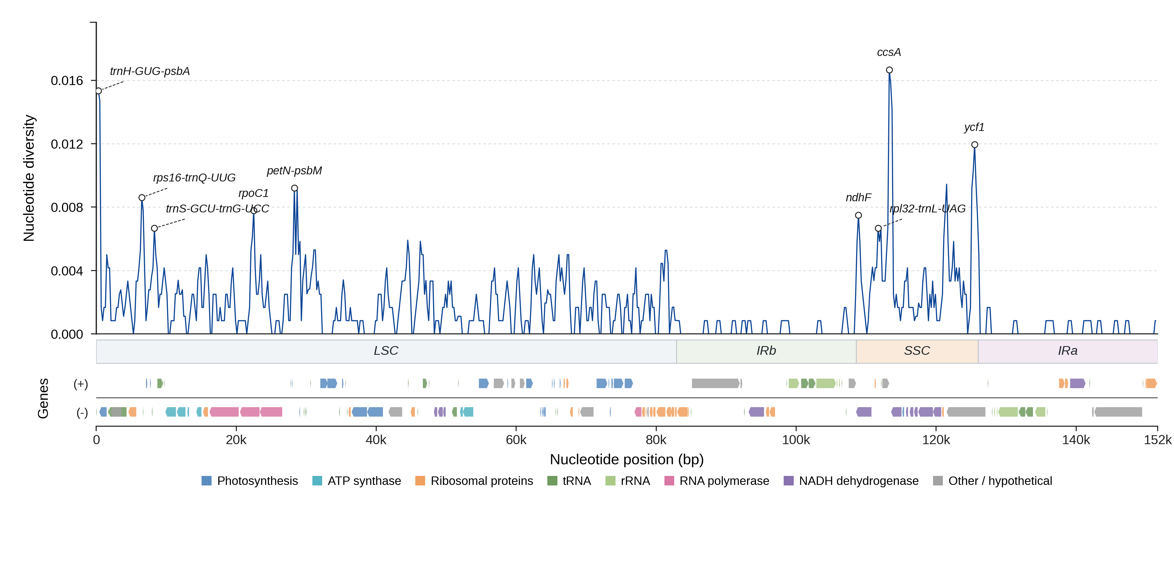
Task: Select the trnH-GUG-psbA peak marker
Action: pos(98,91)
